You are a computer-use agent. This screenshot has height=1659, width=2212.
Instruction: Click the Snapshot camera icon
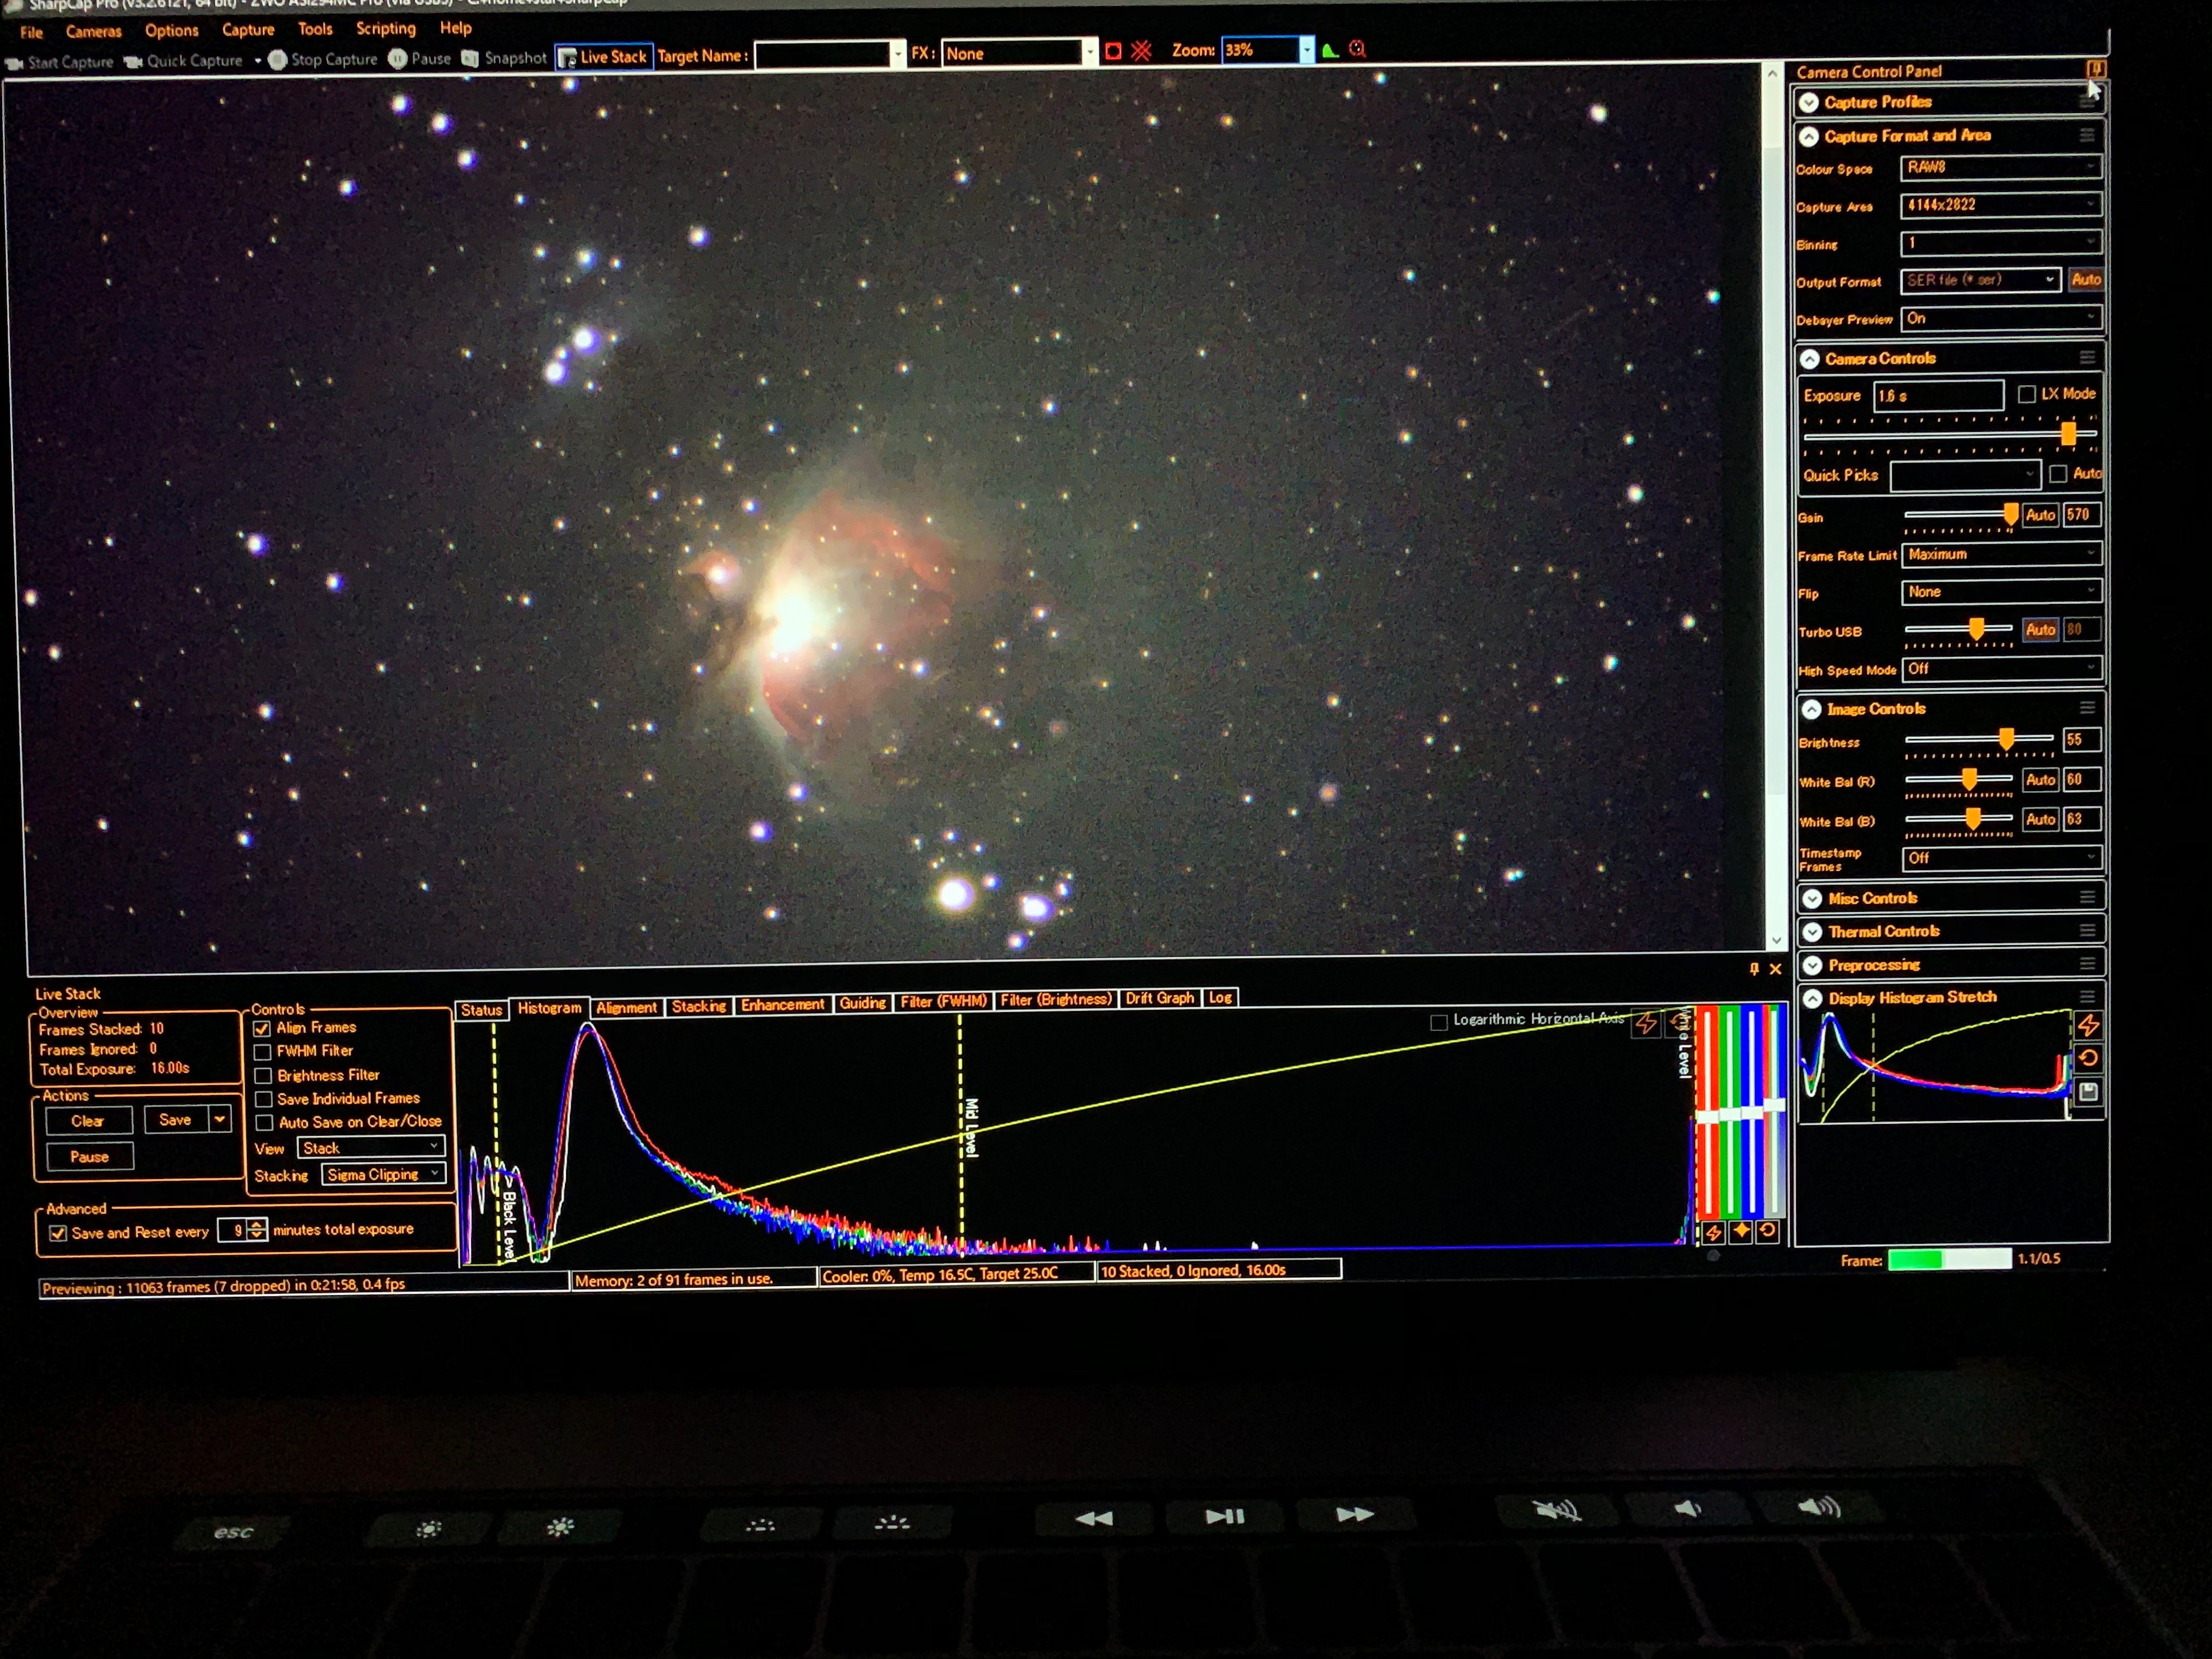pos(470,59)
